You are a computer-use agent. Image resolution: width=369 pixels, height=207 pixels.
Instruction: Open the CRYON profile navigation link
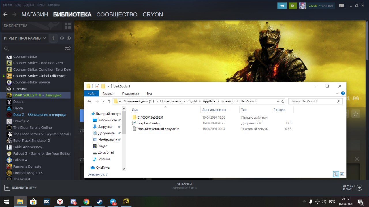(x=153, y=14)
